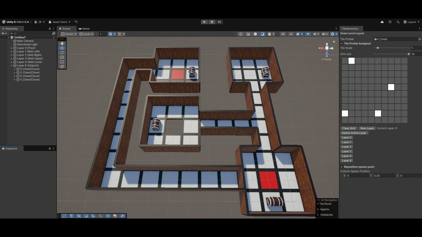Open the Layout dropdown

411,22
